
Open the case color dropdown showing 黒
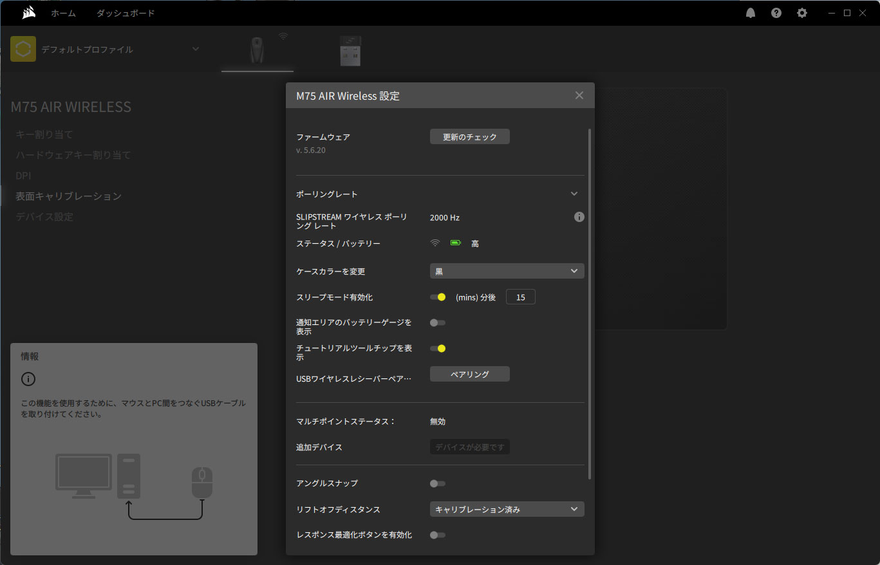point(507,271)
